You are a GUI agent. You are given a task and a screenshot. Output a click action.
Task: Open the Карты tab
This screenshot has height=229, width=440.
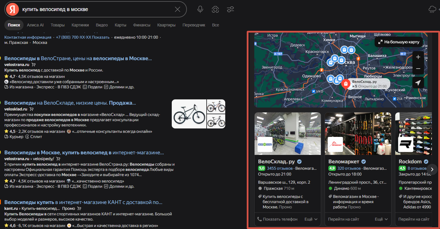[120, 25]
